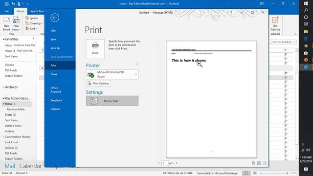313x176 pixels.
Task: Click the Windows taskbar search icon
Action: coord(306,10)
